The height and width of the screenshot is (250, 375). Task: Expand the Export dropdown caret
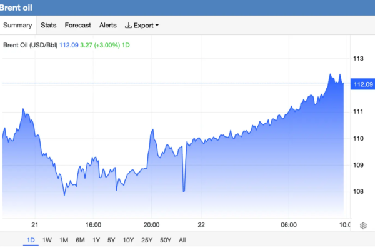157,25
